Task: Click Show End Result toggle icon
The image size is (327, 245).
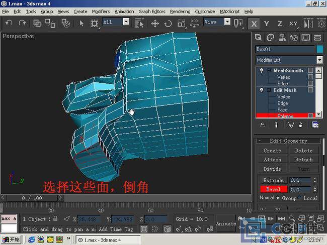Action: click(x=276, y=125)
